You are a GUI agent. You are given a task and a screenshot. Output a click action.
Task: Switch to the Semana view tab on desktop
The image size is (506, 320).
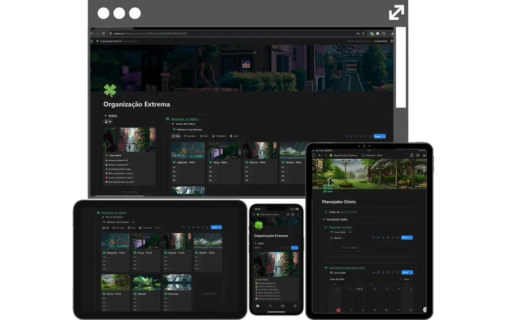click(x=190, y=136)
